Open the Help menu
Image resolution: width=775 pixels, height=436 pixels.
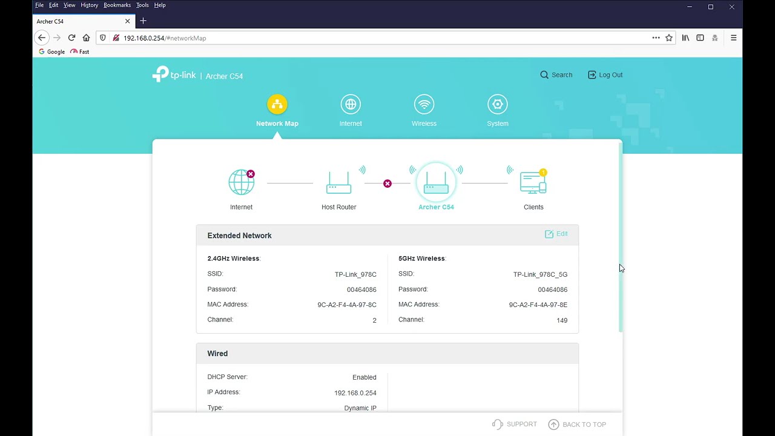(160, 5)
